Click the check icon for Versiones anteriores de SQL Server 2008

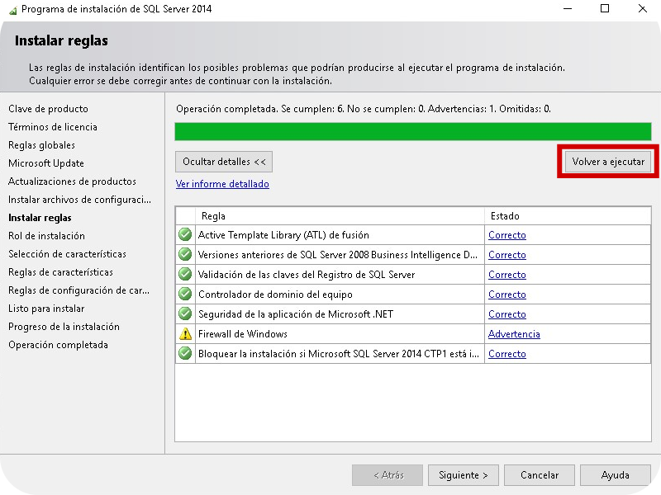coord(185,254)
